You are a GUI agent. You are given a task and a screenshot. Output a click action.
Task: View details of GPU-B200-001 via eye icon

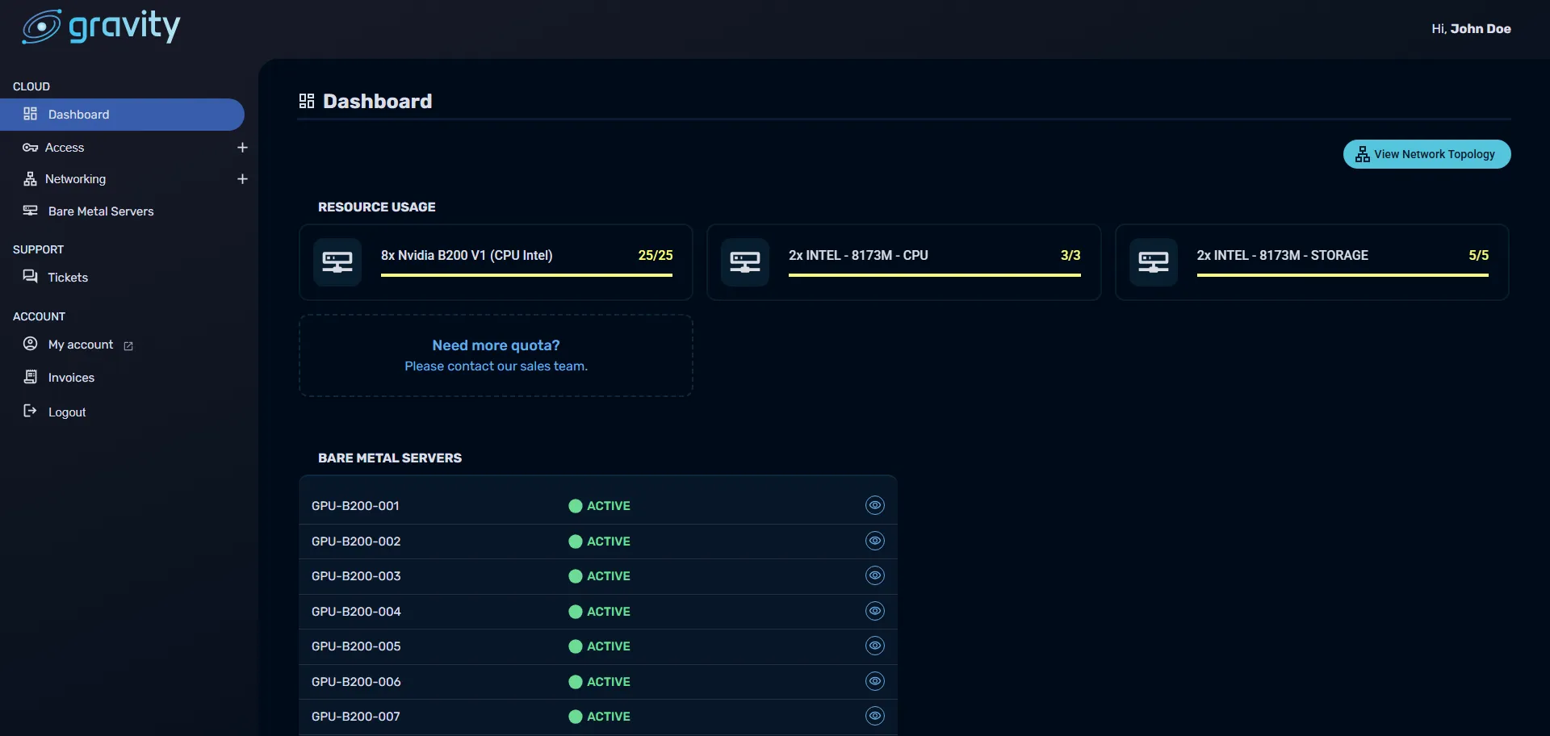[875, 505]
